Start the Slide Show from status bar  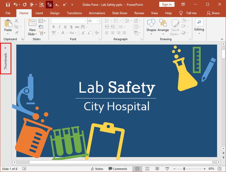click(167, 169)
